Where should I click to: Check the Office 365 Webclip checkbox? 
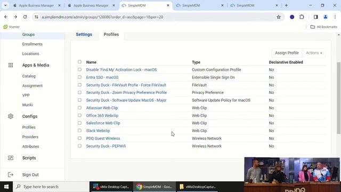(x=79, y=115)
